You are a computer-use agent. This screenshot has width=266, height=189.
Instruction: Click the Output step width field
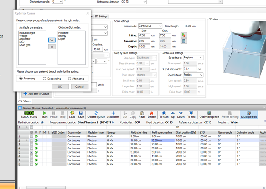[x=190, y=69]
